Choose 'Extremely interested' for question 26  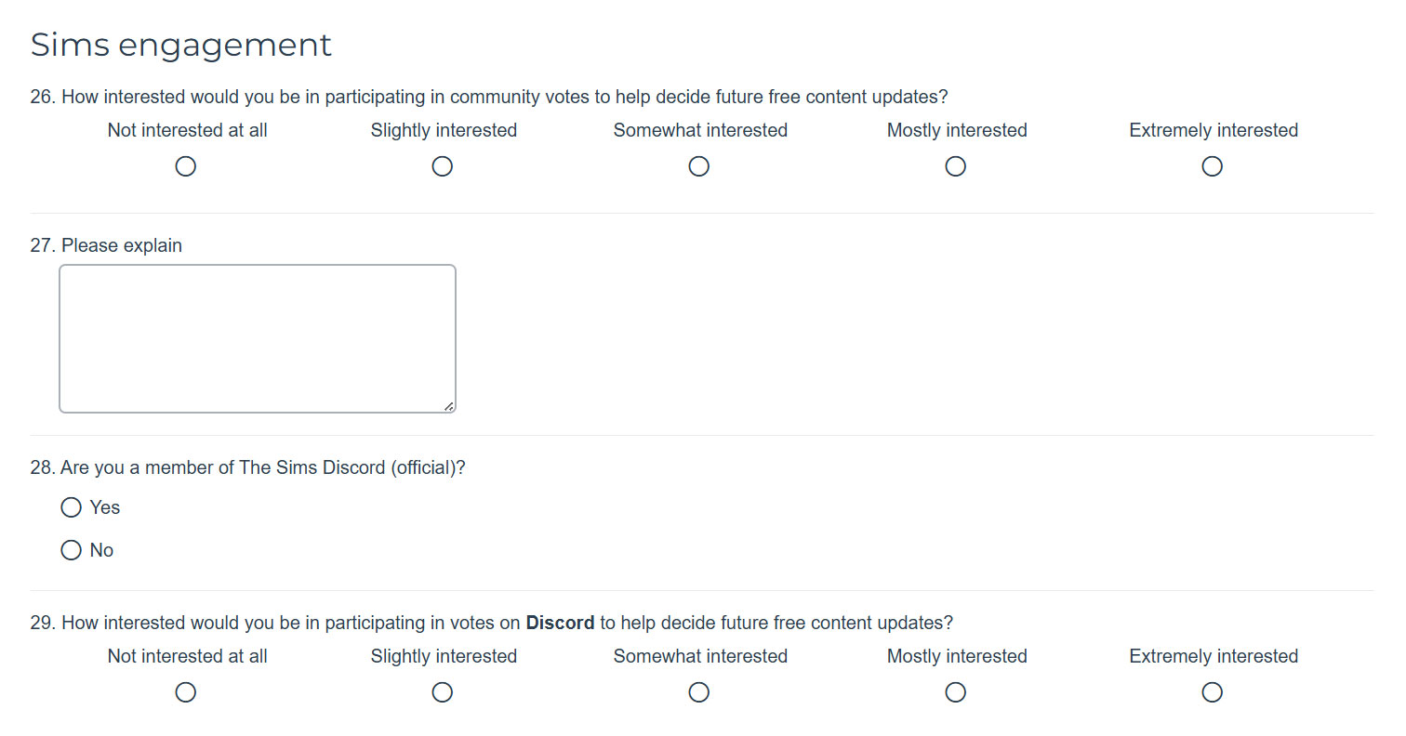[x=1213, y=166]
